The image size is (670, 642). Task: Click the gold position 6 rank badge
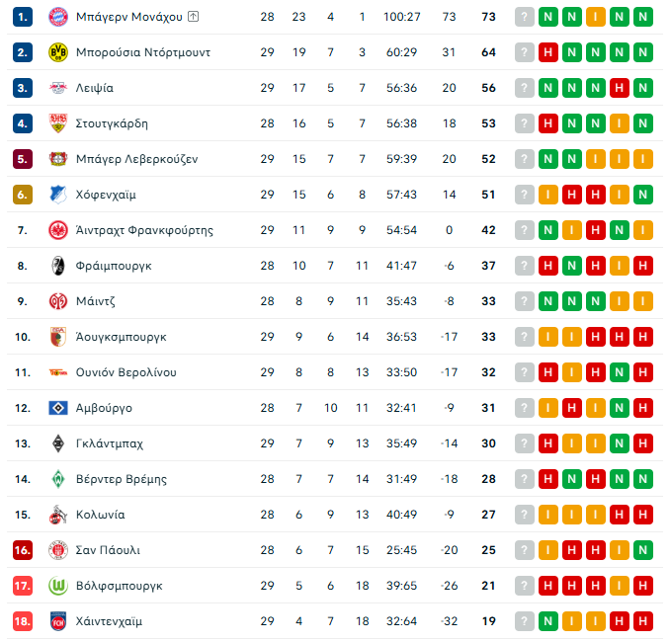24,195
